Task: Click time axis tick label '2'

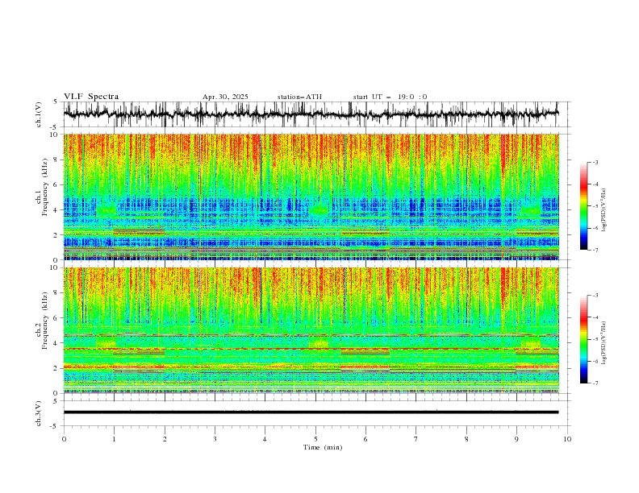Action: tap(165, 439)
